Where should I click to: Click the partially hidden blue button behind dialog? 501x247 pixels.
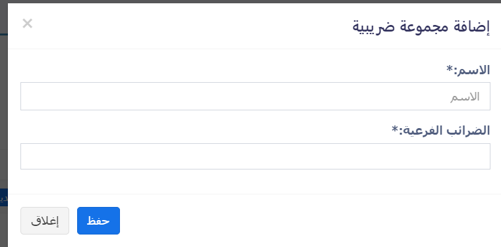3,197
